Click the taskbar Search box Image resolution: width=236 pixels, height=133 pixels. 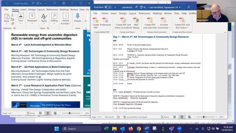(x=81, y=129)
